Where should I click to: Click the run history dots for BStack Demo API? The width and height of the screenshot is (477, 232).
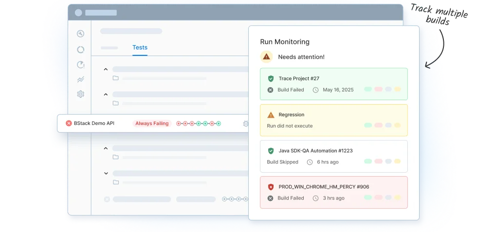tap(198, 124)
